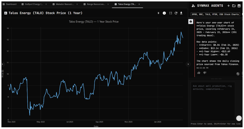
Task: Refresh the Talos Energy stock chart
Action: click(176, 13)
